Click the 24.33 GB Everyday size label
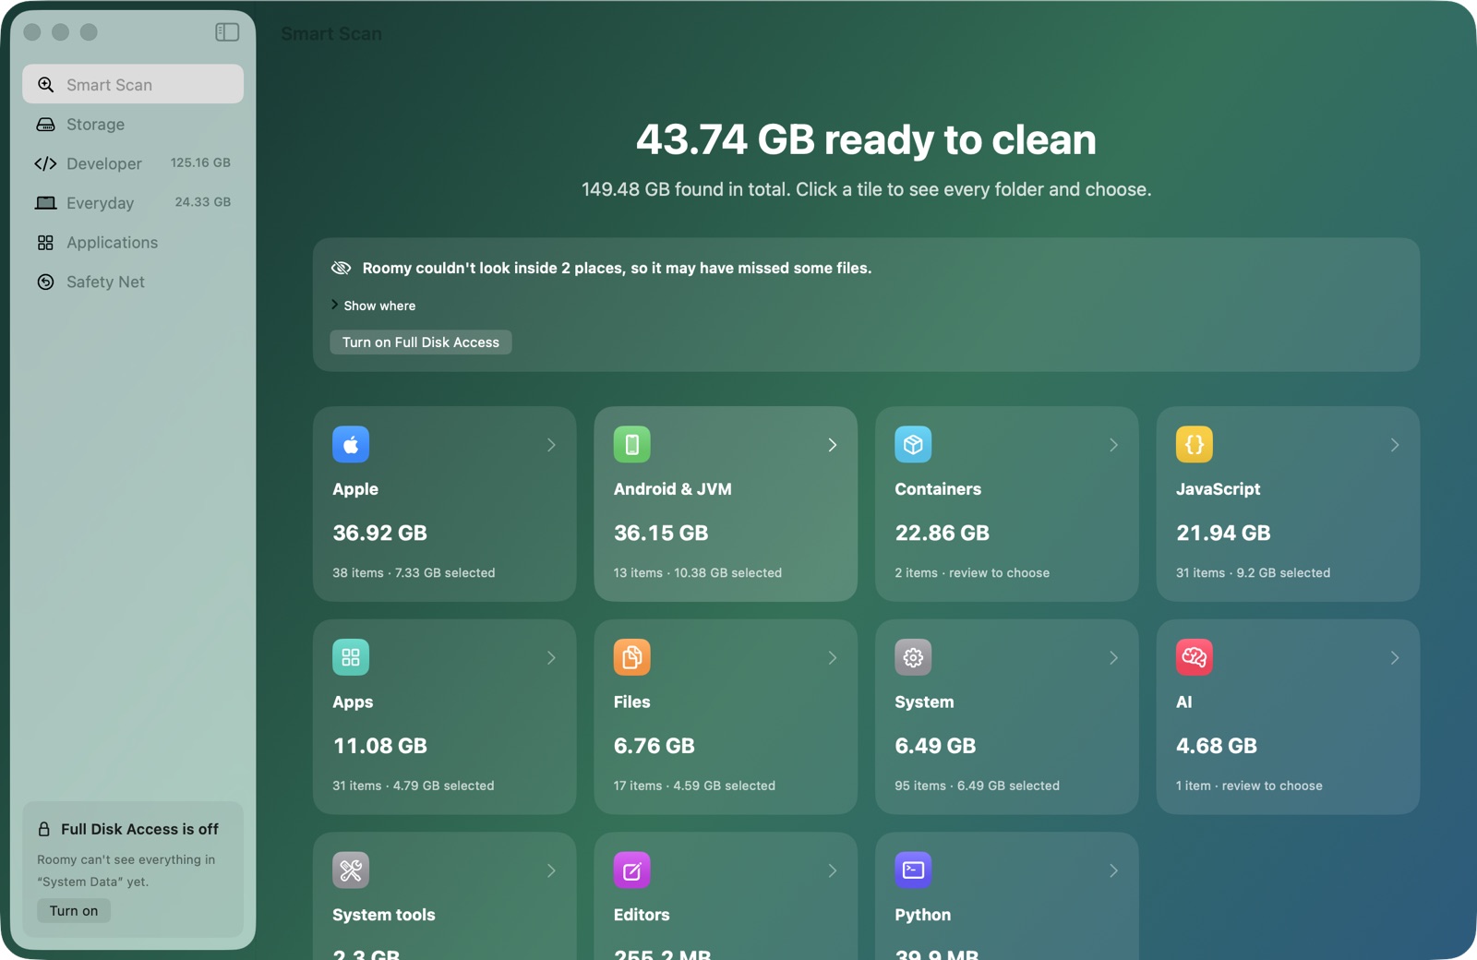Screen dimensions: 1477x960 pyautogui.click(x=203, y=202)
